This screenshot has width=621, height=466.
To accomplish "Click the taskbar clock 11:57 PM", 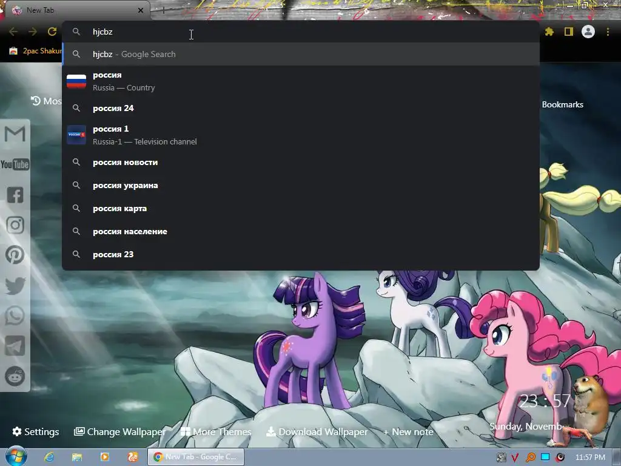I will coord(590,458).
